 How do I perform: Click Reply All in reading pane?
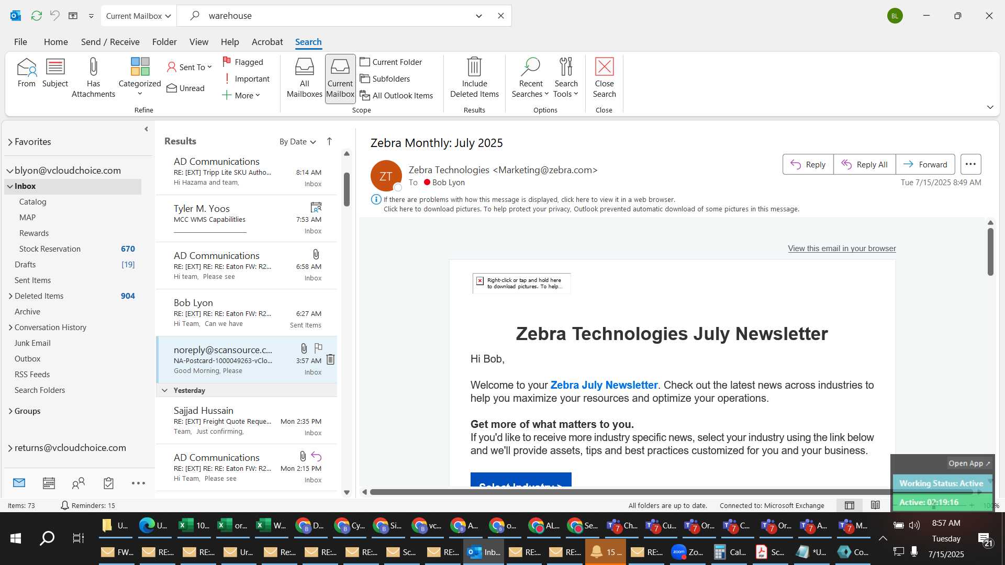click(x=864, y=164)
